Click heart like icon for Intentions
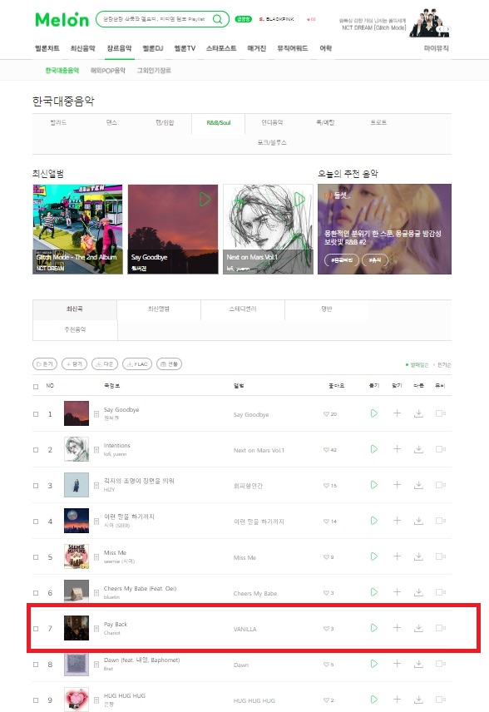The width and height of the screenshot is (489, 712). [x=326, y=450]
